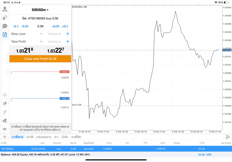Open the accounts profile icon in sidebar
The height and width of the screenshot is (162, 232).
coord(5,9)
